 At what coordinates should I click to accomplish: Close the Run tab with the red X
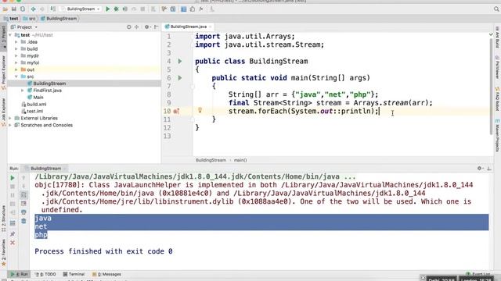13,243
